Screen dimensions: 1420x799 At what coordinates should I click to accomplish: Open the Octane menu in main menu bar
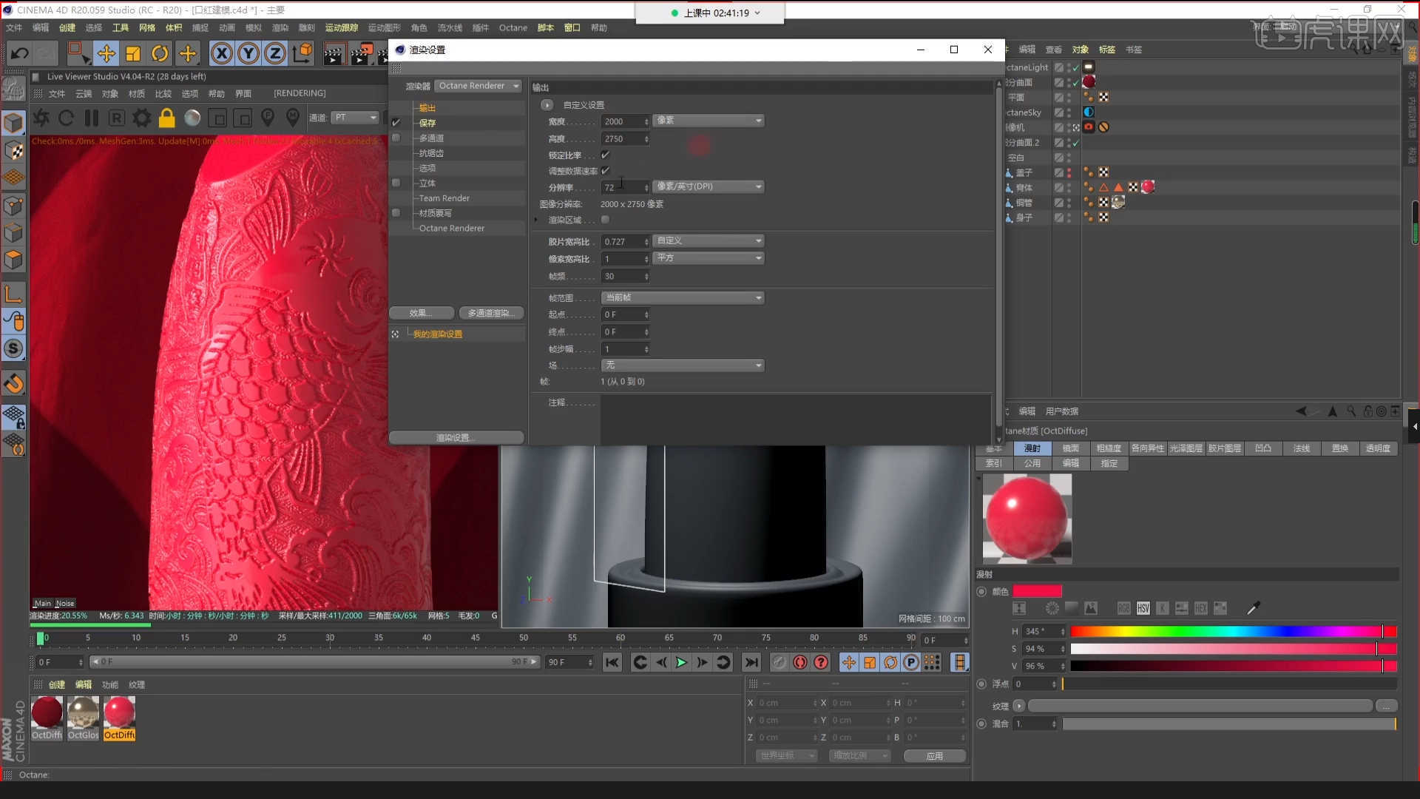(x=513, y=28)
